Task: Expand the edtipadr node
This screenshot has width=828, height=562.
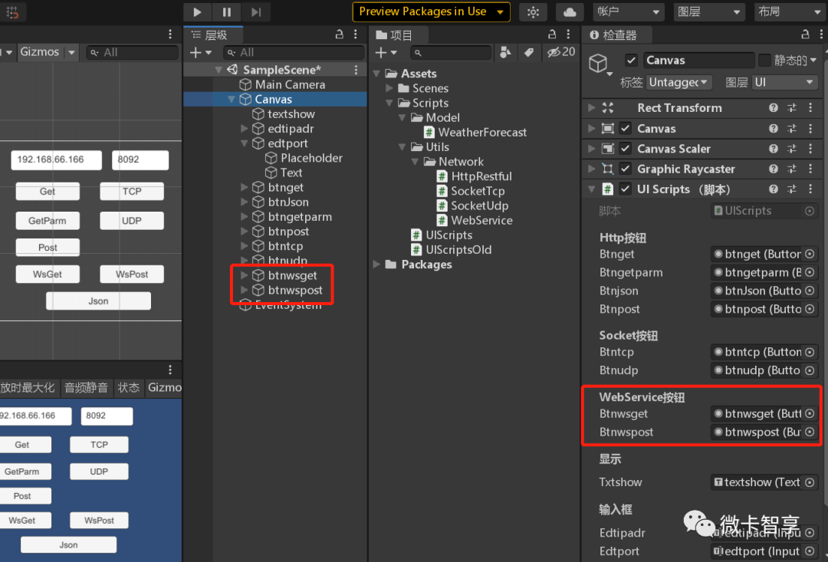Action: (244, 128)
